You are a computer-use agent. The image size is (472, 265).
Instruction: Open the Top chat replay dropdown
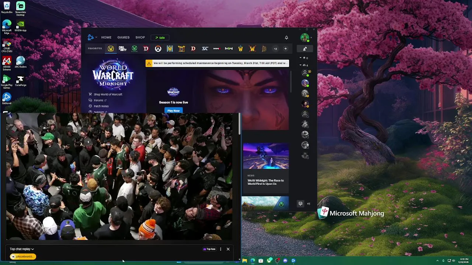[22, 249]
